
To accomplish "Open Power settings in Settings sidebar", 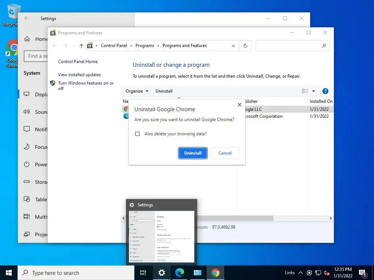I will pos(33,164).
